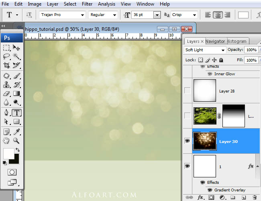
Task: Select the Gradient tool
Action: (x=16, y=93)
